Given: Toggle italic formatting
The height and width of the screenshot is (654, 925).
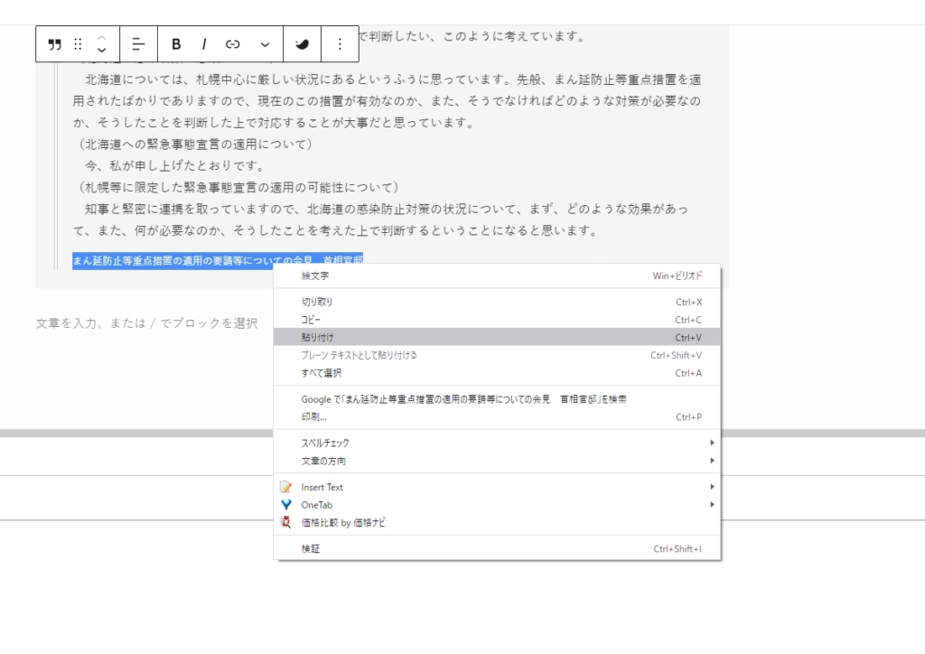Looking at the screenshot, I should coord(204,44).
